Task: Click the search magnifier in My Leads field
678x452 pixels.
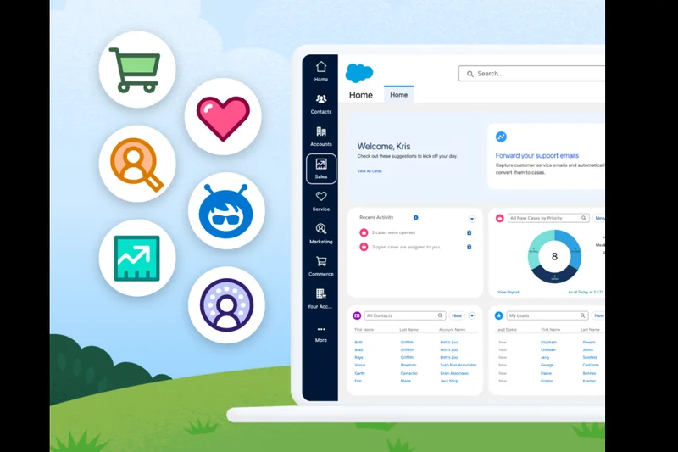Action: [x=582, y=315]
